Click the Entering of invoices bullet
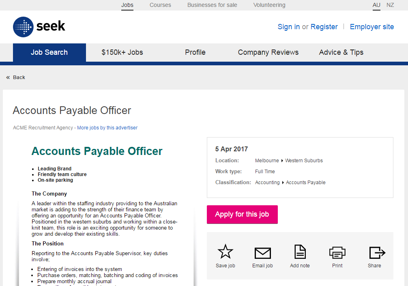The width and height of the screenshot is (408, 286). coord(79,269)
